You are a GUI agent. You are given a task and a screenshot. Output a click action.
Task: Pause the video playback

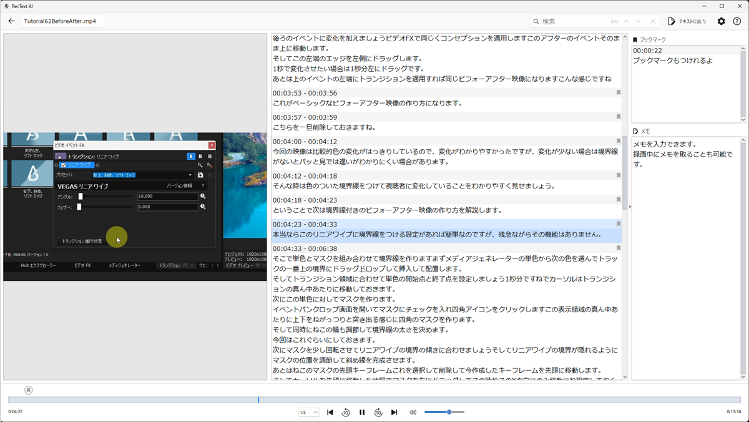pos(362,412)
